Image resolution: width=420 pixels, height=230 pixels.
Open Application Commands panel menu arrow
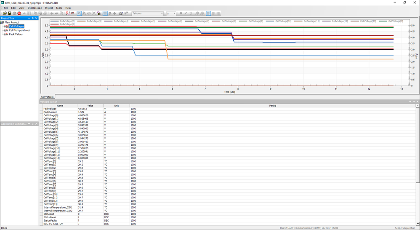point(29,124)
